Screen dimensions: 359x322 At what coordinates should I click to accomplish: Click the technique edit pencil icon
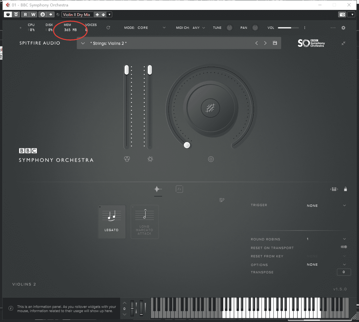tap(221, 200)
